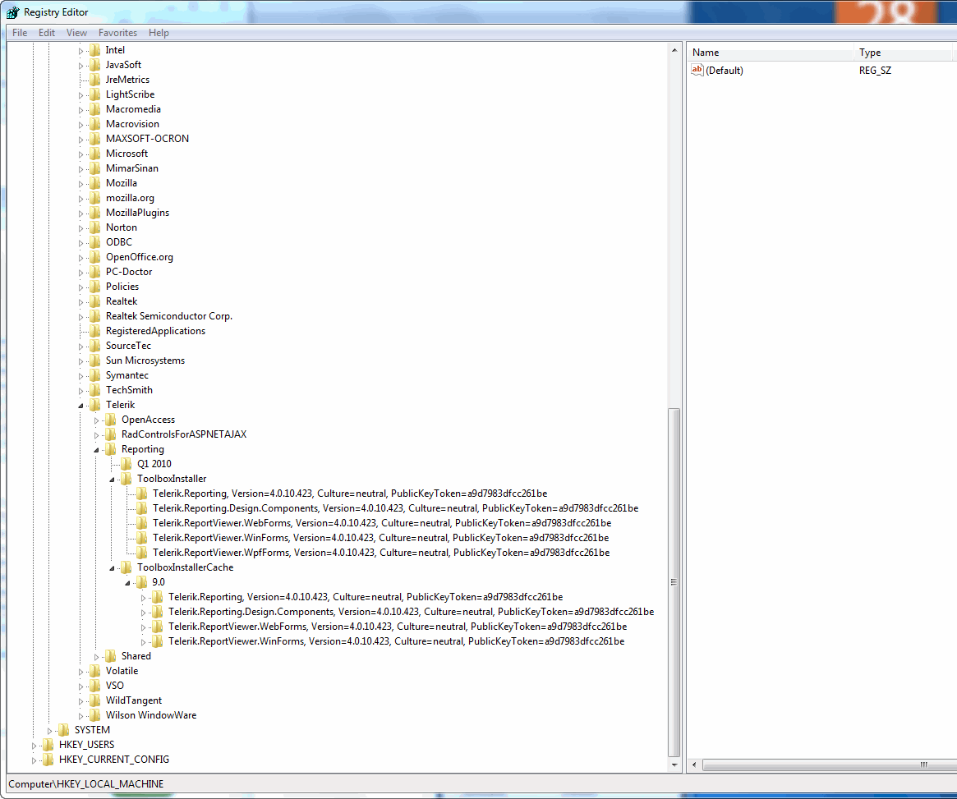Select the (Default) registry value

point(725,70)
